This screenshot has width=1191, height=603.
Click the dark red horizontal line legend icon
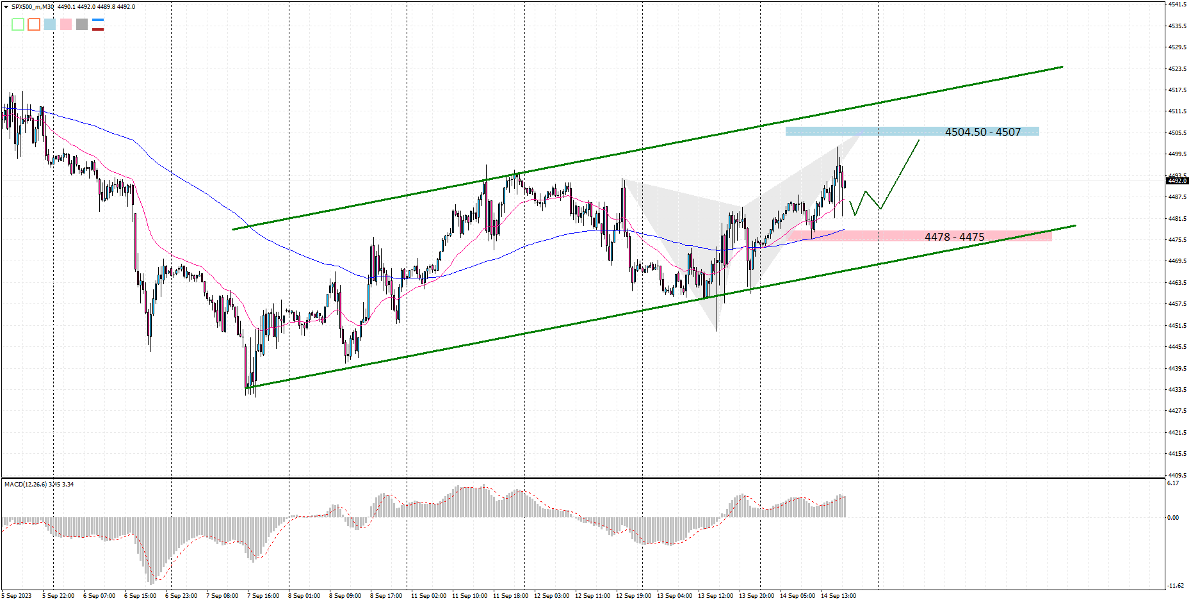tap(98, 29)
